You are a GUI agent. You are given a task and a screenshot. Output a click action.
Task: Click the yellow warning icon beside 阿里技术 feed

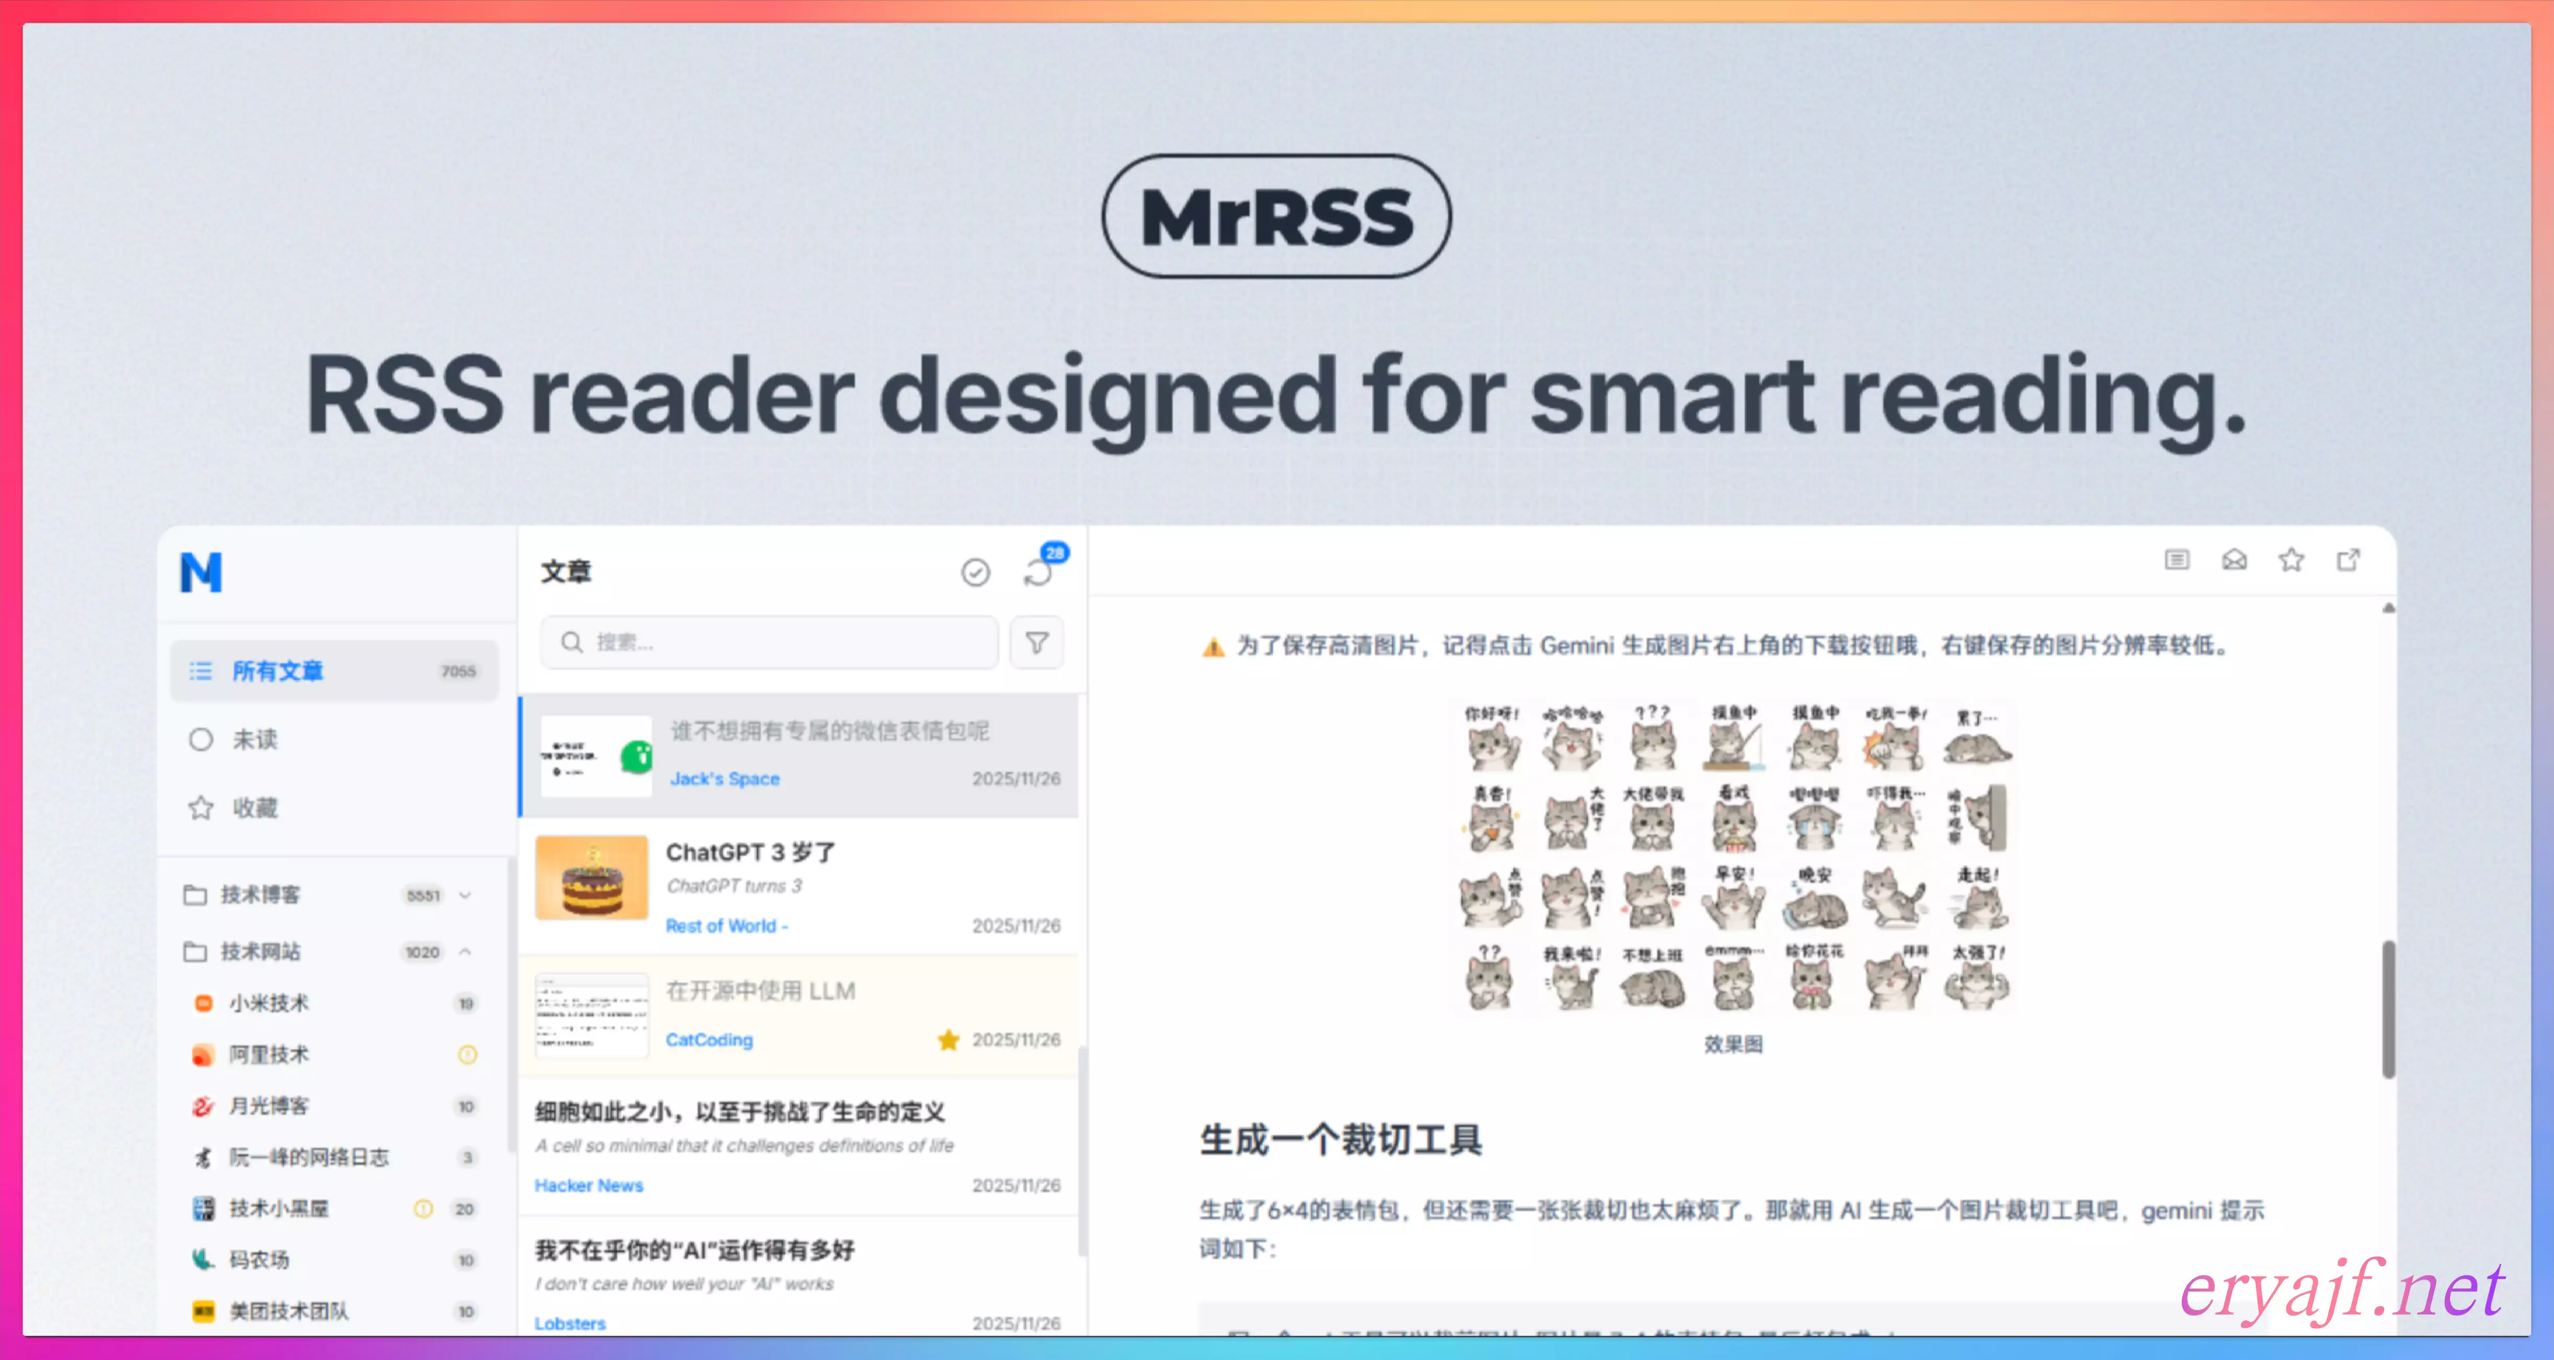click(467, 1054)
